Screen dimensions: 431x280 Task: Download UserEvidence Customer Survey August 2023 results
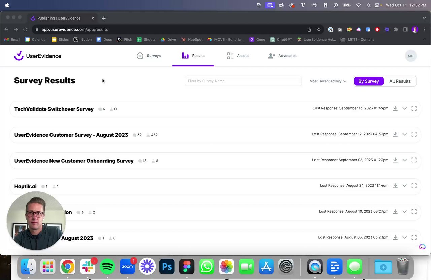coord(395,134)
